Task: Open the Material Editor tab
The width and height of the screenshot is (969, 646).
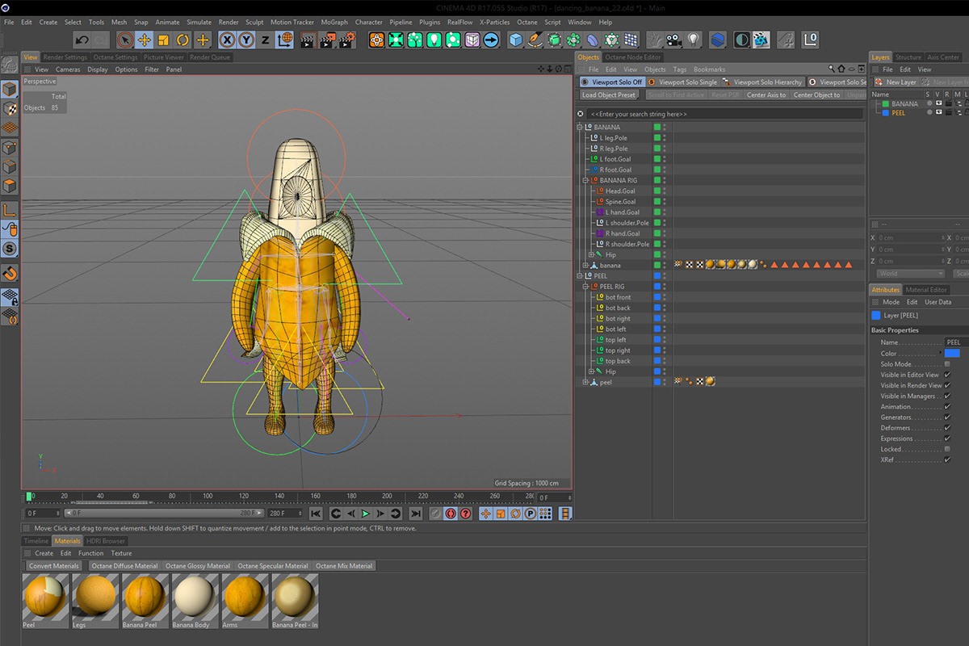Action: click(926, 290)
